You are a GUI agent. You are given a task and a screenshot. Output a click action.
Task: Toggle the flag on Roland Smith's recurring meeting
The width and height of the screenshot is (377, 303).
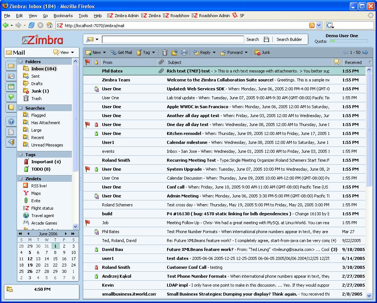87,160
